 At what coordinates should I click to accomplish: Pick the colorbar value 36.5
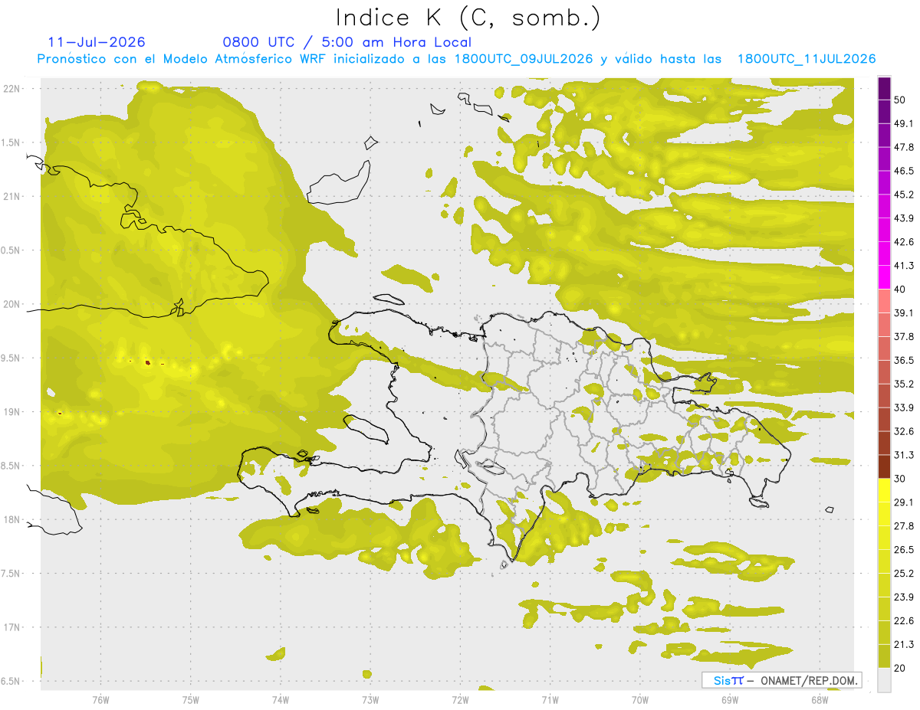(x=904, y=360)
